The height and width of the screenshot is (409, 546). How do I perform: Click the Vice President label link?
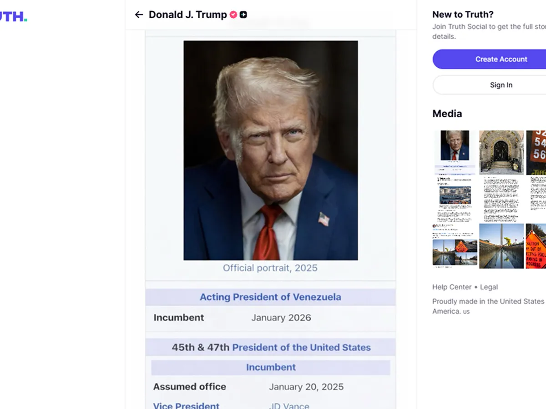coord(186,405)
